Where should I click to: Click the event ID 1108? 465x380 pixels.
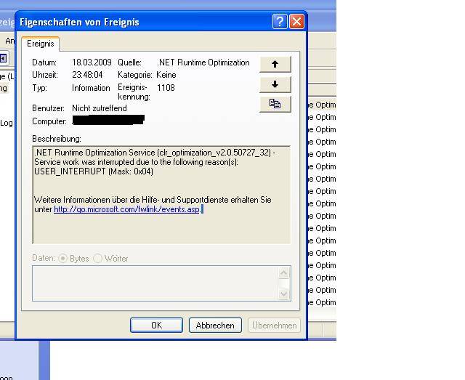click(166, 88)
